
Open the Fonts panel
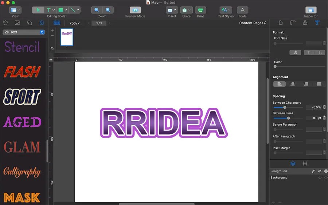pyautogui.click(x=242, y=10)
